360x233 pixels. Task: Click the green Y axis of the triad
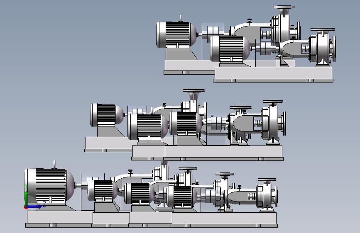click(x=26, y=199)
